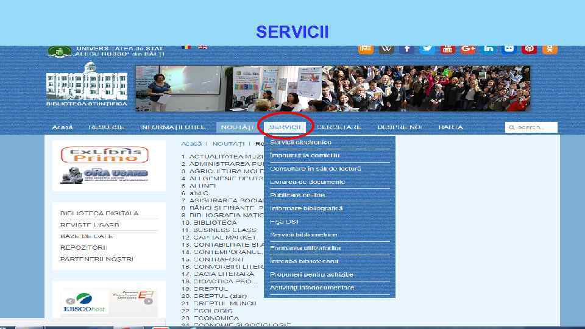Open list item 19 DREPTUL
The width and height of the screenshot is (585, 329).
click(x=205, y=289)
